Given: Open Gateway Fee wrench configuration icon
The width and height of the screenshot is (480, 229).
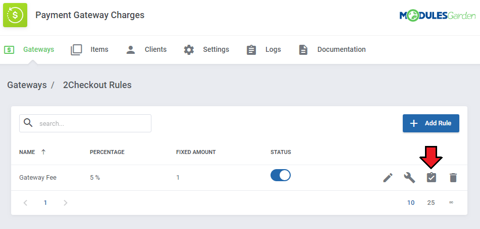Looking at the screenshot, I should tap(409, 177).
